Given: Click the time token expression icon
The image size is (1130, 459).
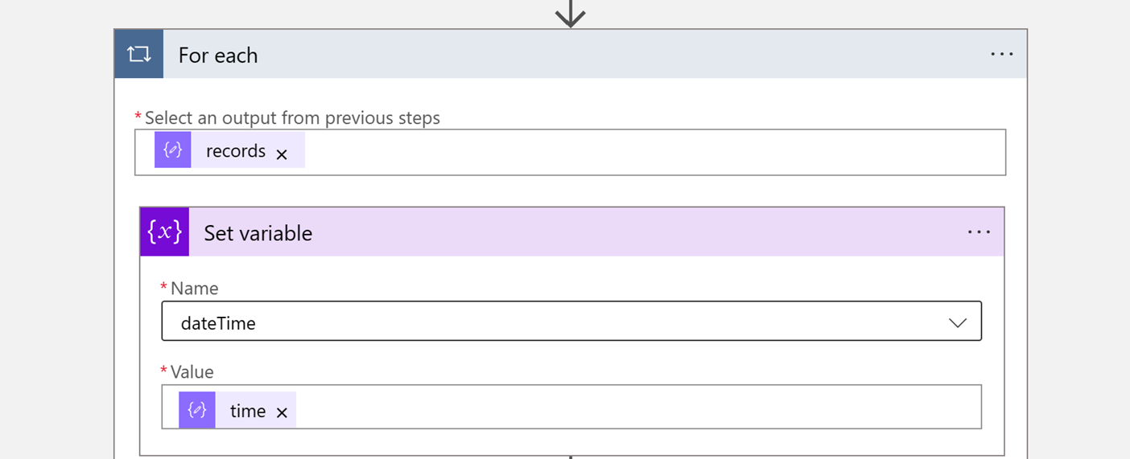Looking at the screenshot, I should (x=197, y=410).
